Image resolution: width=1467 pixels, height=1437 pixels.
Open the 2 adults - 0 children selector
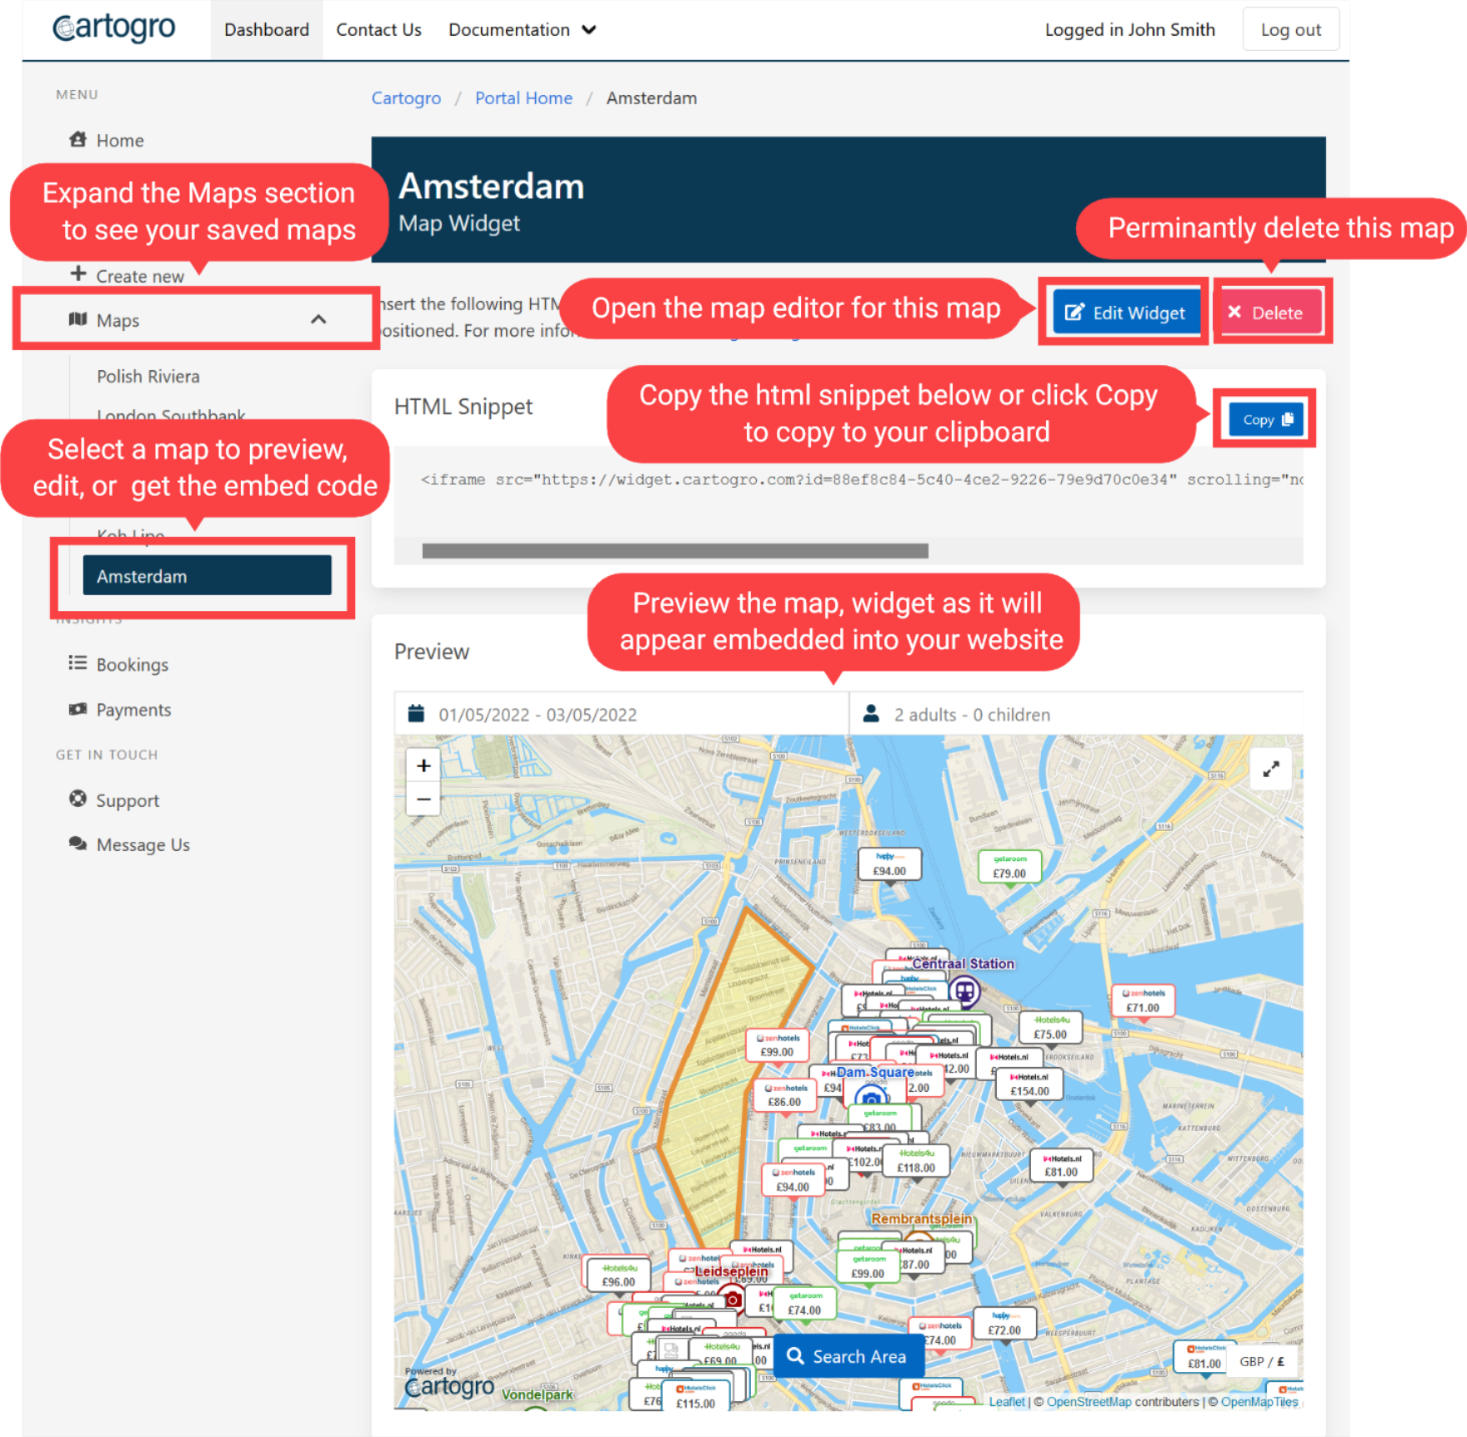click(x=971, y=714)
